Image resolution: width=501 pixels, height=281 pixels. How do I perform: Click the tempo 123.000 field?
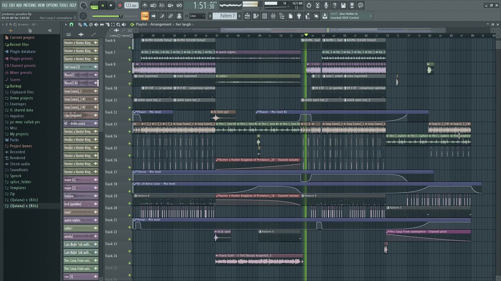[131, 6]
